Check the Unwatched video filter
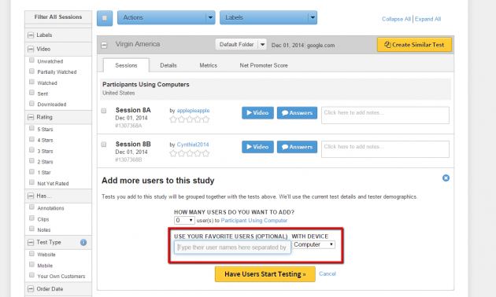 31,60
